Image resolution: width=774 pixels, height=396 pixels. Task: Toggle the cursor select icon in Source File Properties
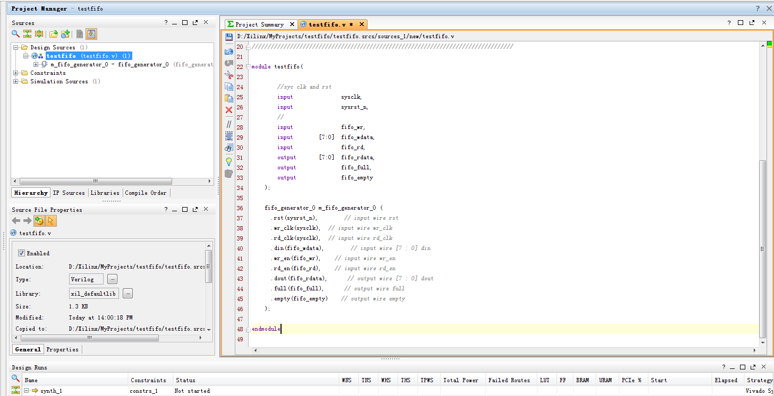50,221
